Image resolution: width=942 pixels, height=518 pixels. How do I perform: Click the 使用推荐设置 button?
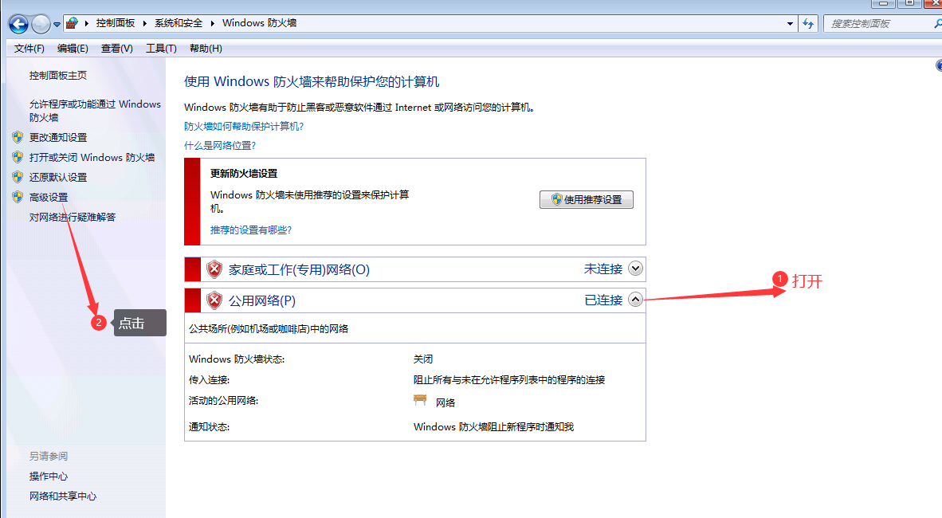[587, 199]
